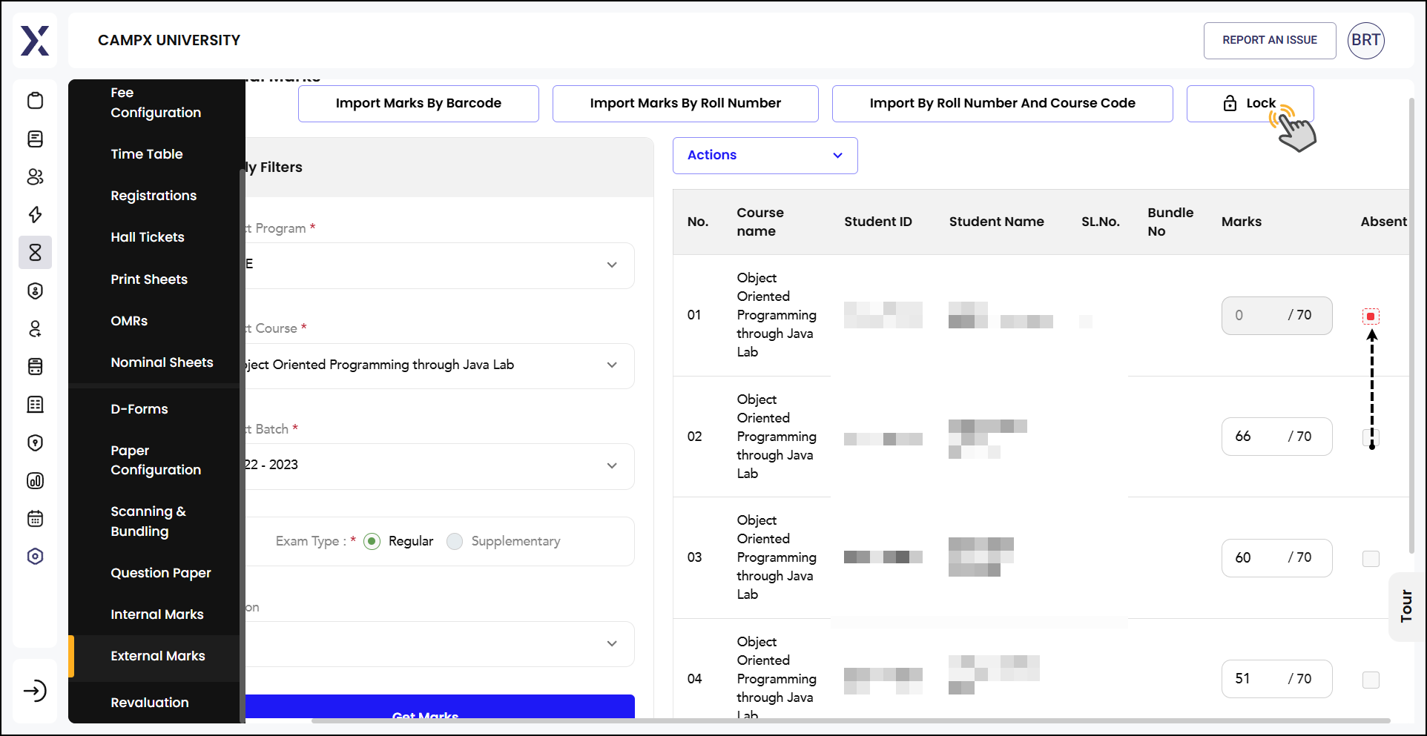Select Regular exam type radio
Screen dimensions: 1427x736
(x=372, y=541)
